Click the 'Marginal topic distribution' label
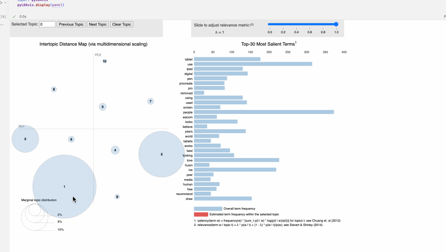 point(39,200)
